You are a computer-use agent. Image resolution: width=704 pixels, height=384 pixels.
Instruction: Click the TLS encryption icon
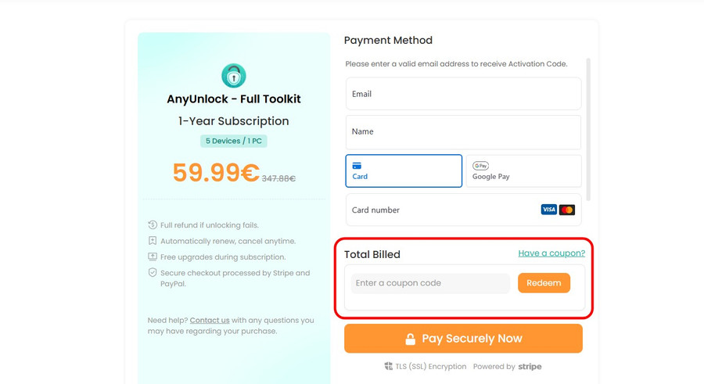click(x=388, y=366)
